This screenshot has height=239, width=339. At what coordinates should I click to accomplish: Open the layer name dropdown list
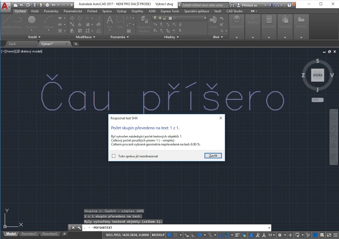tap(205, 18)
